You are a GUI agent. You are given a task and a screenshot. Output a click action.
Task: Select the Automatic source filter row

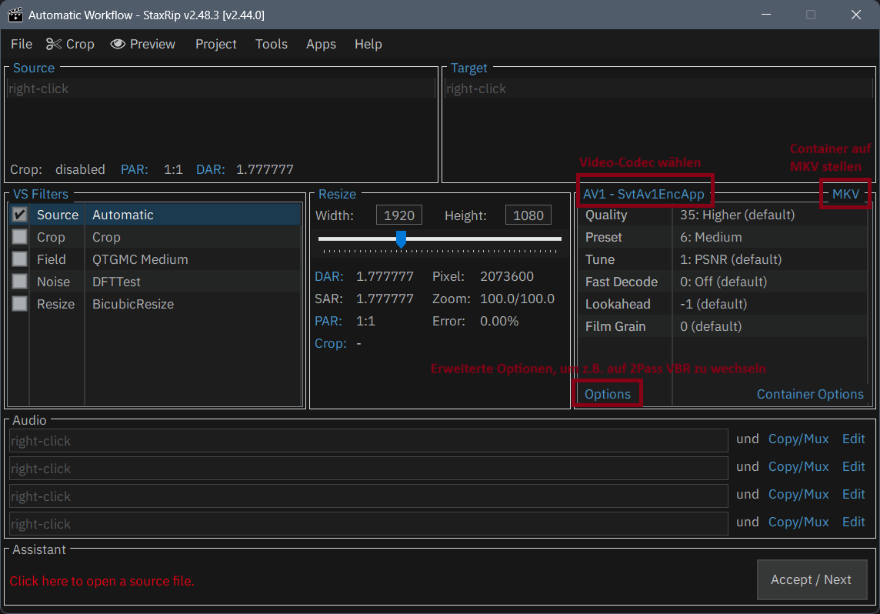(x=155, y=215)
